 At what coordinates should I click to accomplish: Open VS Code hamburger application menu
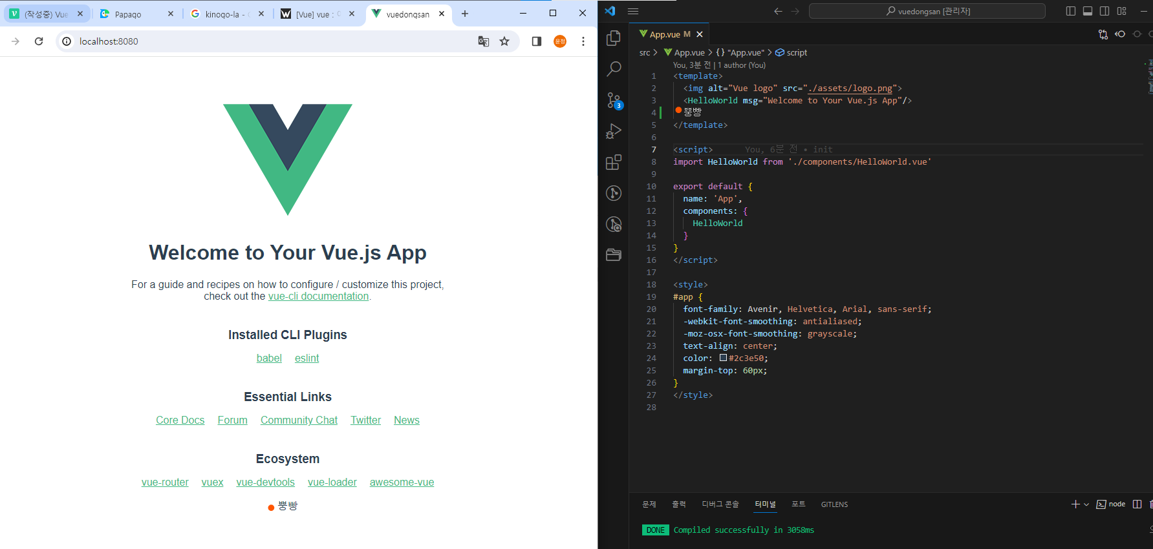point(633,11)
